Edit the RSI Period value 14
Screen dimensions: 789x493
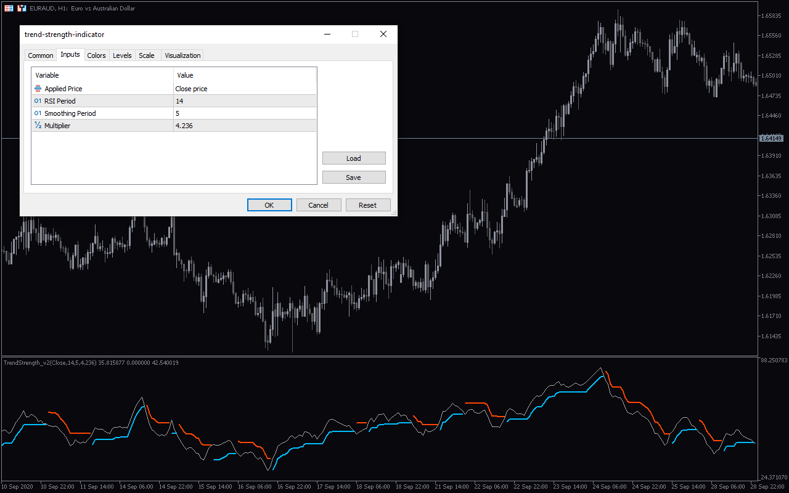(245, 101)
